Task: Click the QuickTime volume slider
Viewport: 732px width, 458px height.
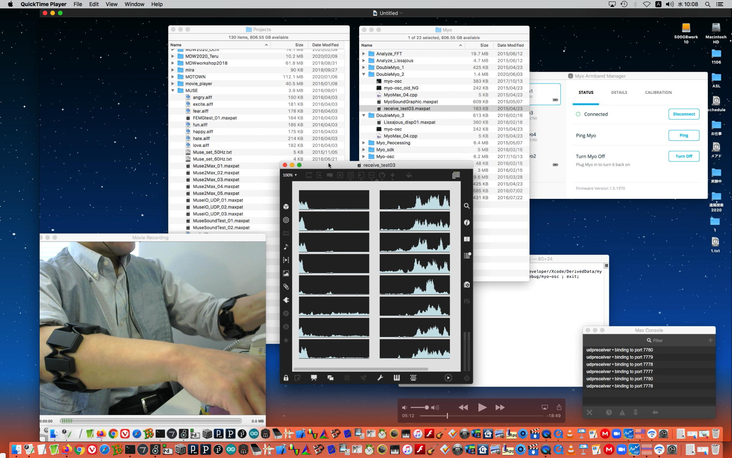Action: coord(420,408)
